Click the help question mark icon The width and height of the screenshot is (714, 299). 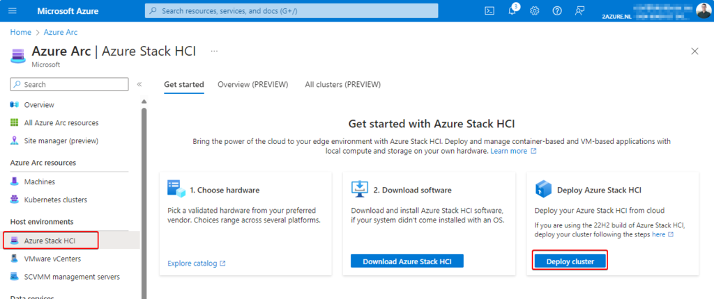(x=557, y=10)
